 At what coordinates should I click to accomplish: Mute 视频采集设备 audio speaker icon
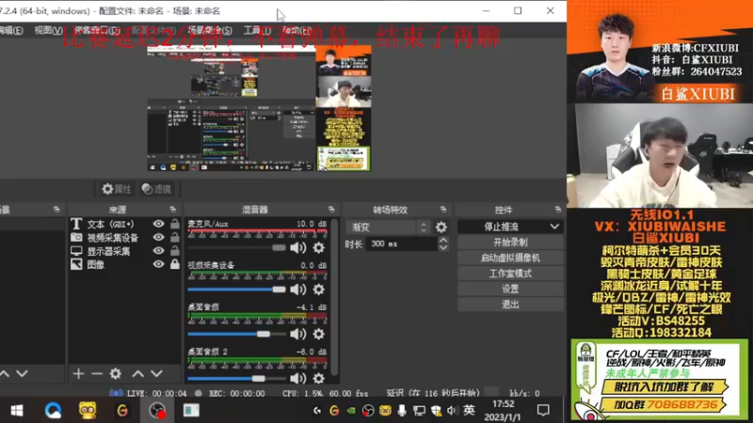coord(297,290)
